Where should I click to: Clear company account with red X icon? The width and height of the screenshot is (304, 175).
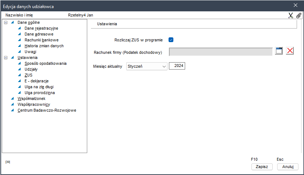290,51
